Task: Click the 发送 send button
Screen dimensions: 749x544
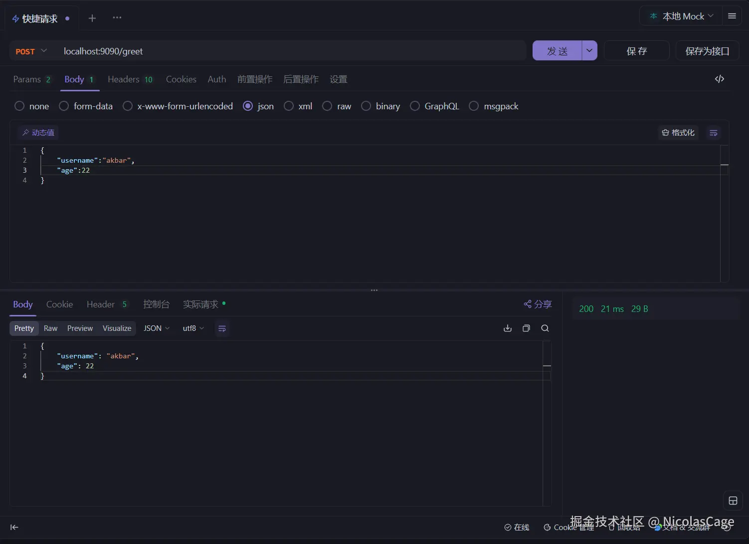Action: coord(557,51)
